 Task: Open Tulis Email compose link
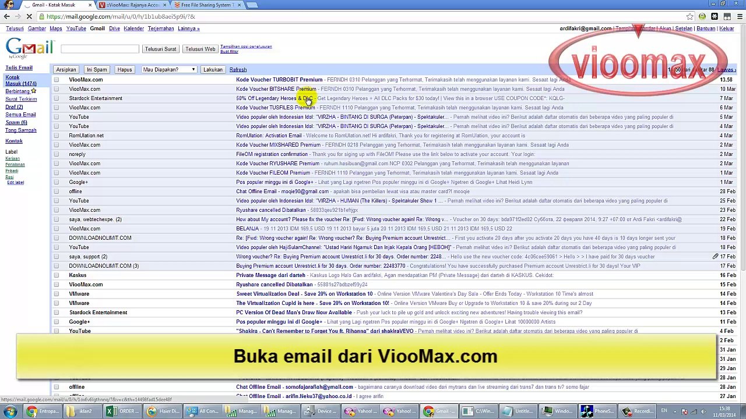[x=19, y=68]
